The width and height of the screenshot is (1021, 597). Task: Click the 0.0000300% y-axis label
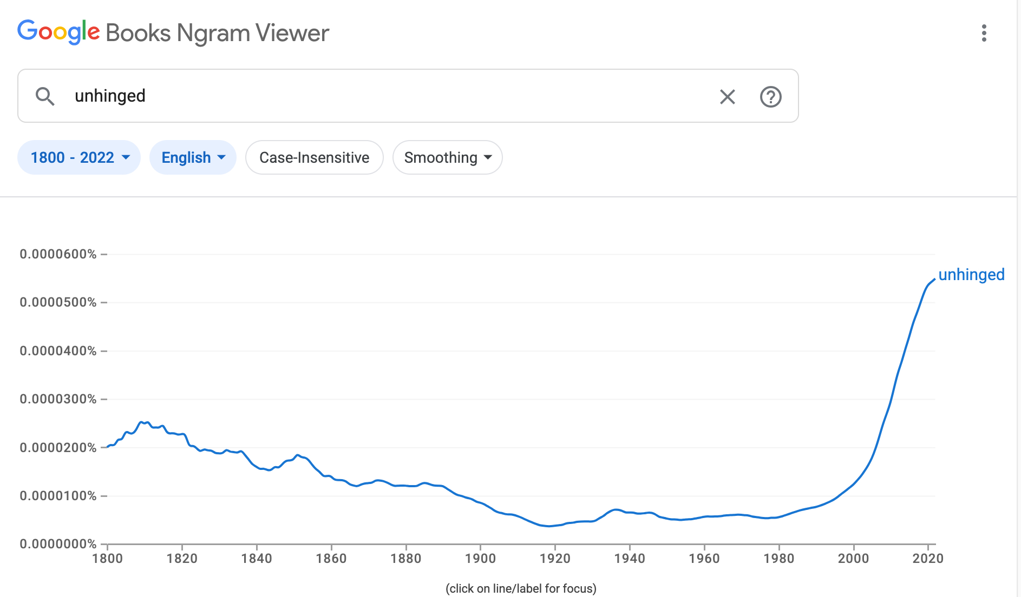[x=58, y=399]
